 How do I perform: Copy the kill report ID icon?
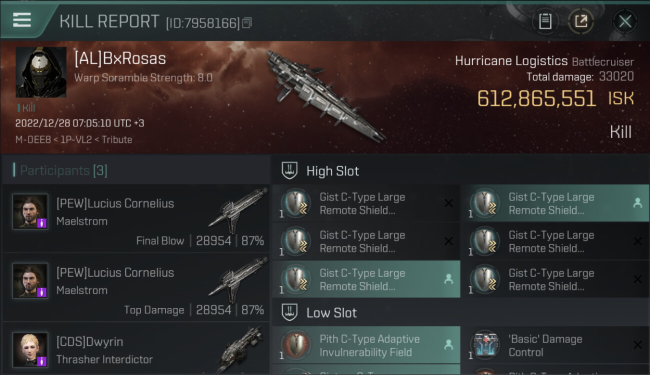[247, 23]
